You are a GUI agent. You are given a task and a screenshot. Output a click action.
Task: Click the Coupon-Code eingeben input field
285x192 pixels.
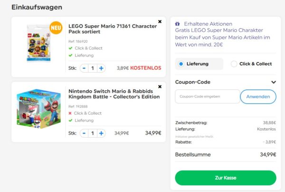click(208, 96)
